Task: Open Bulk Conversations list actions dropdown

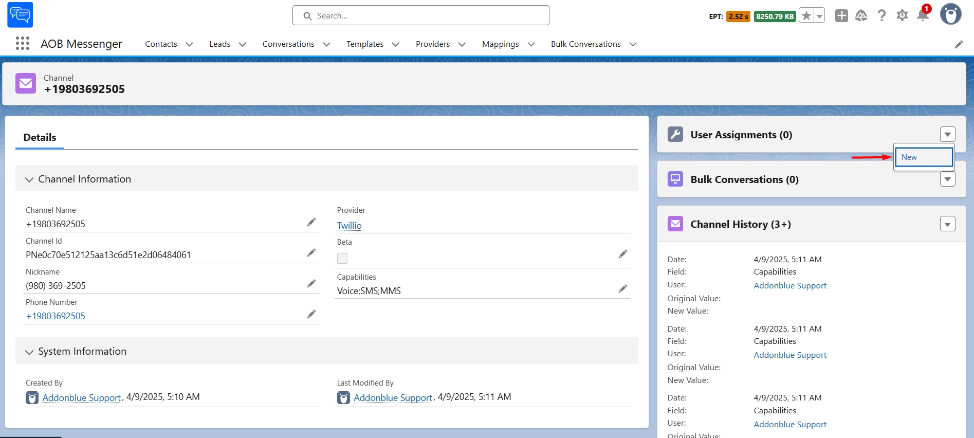Action: 948,179
